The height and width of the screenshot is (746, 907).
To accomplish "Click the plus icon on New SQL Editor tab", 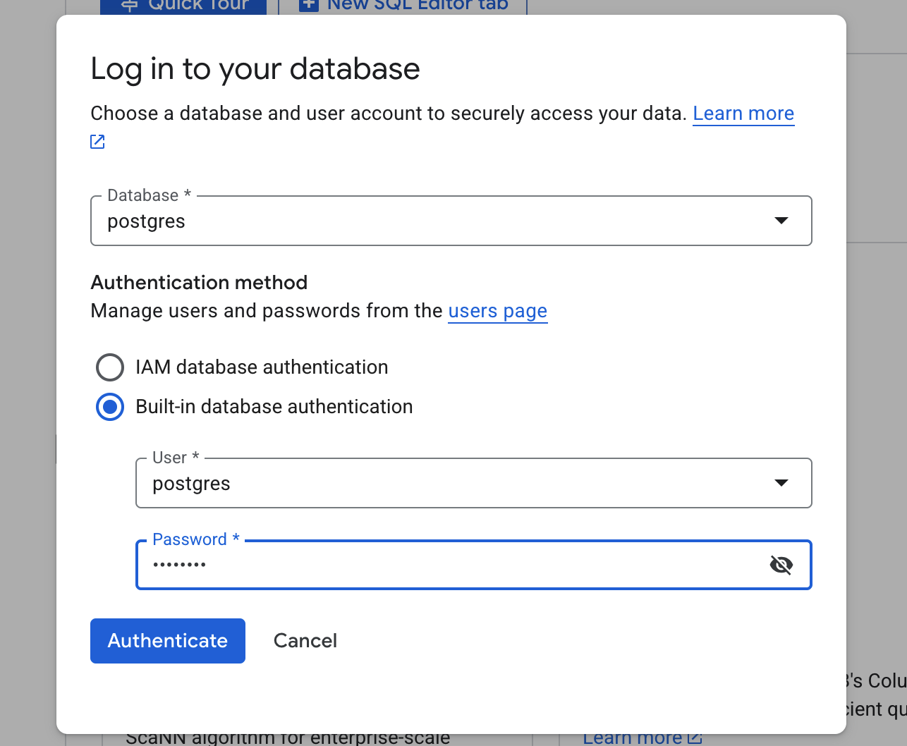I will [308, 5].
